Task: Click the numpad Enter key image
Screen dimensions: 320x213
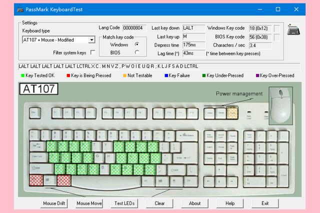Action: point(283,175)
